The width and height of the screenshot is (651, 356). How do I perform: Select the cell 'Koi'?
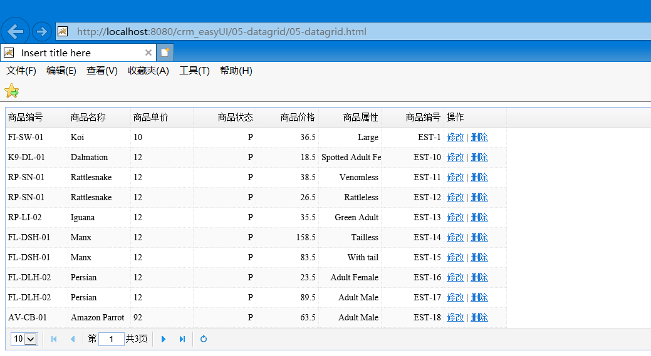99,137
